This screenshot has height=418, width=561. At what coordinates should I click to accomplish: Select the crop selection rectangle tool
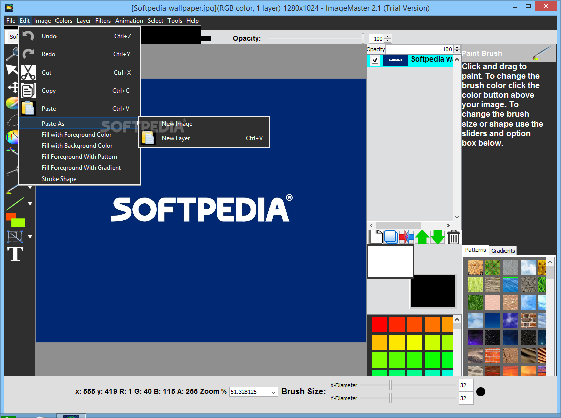[15, 236]
